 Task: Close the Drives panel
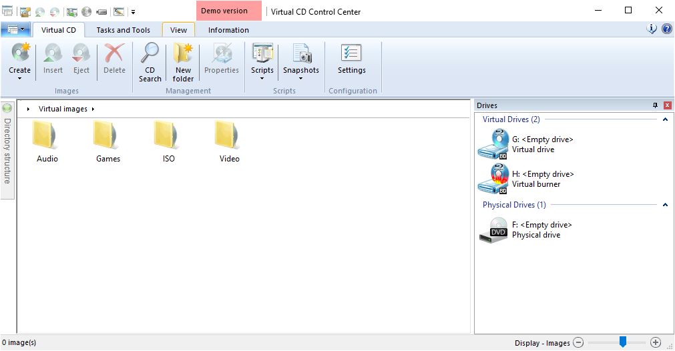[667, 105]
